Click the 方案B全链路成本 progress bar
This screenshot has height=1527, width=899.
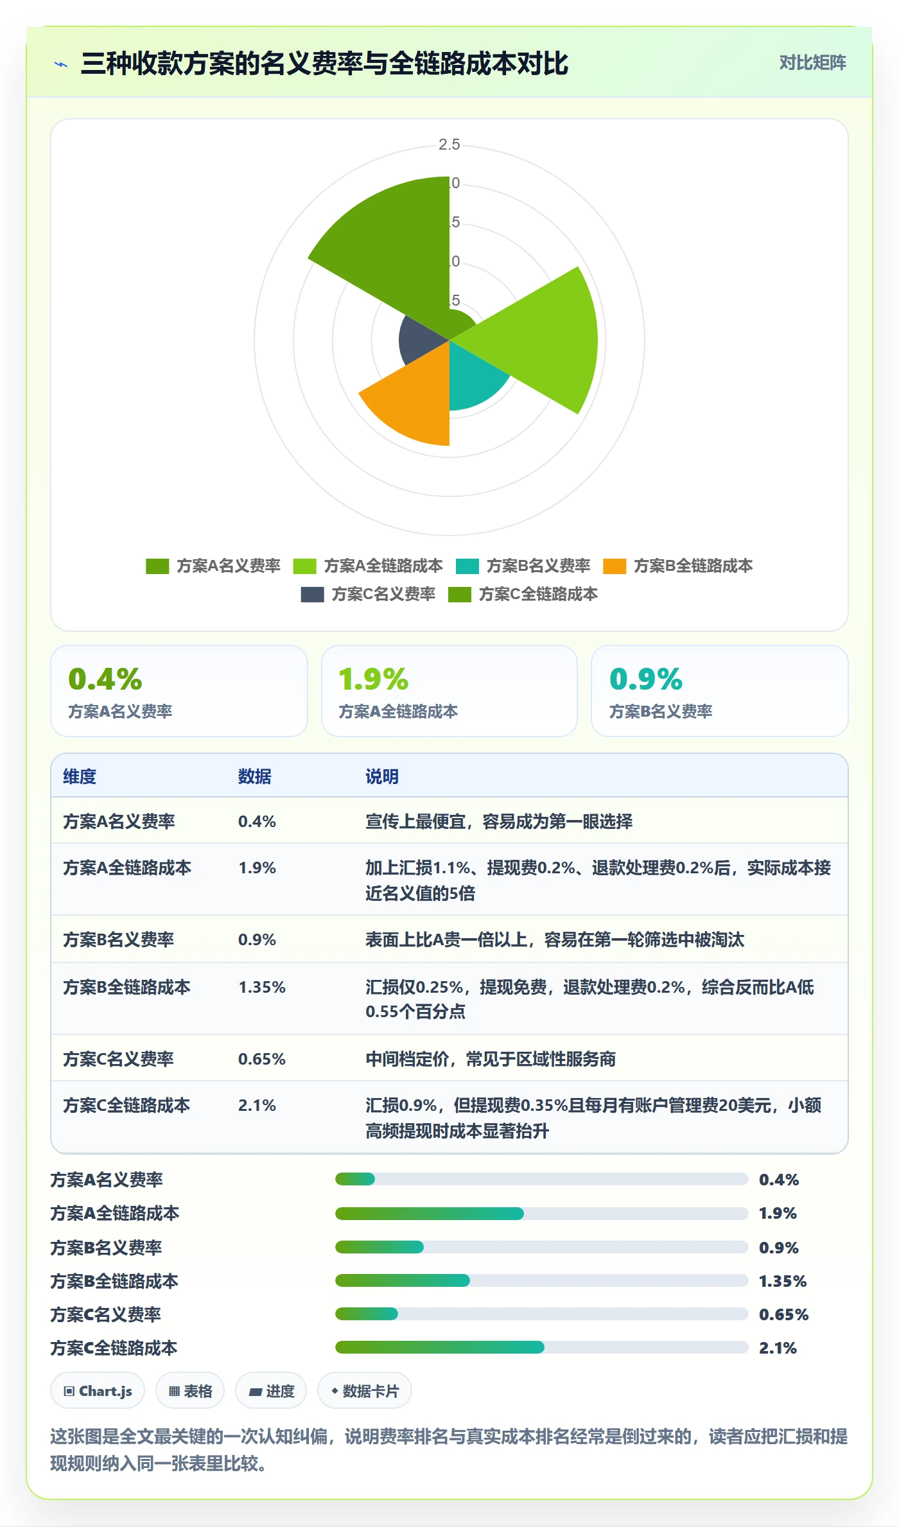tap(541, 1280)
